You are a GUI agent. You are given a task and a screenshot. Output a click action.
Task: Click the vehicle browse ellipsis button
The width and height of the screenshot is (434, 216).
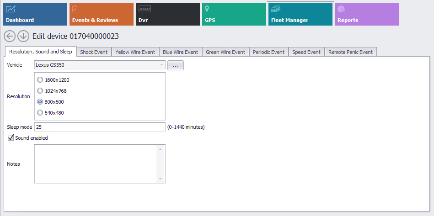[176, 65]
